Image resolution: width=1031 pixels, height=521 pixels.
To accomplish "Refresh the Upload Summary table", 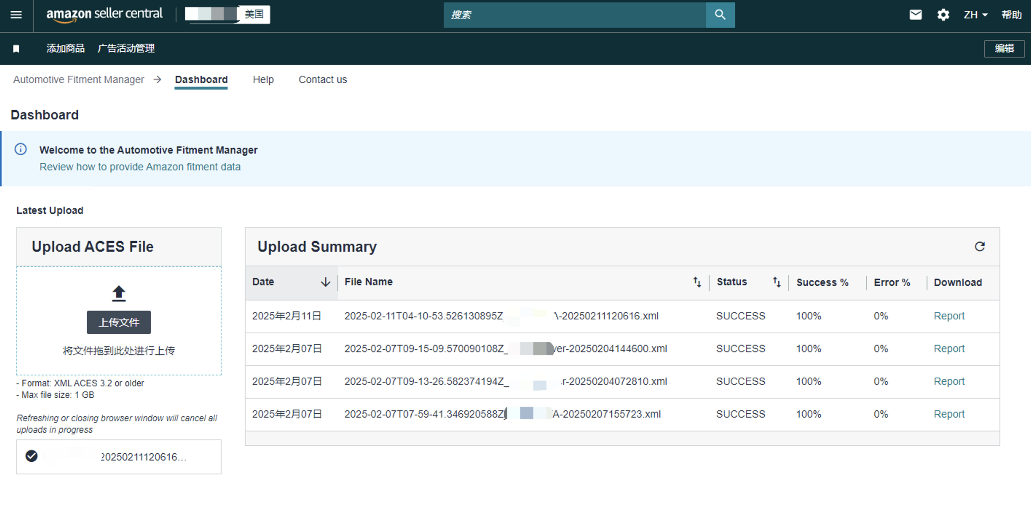I will click(979, 246).
